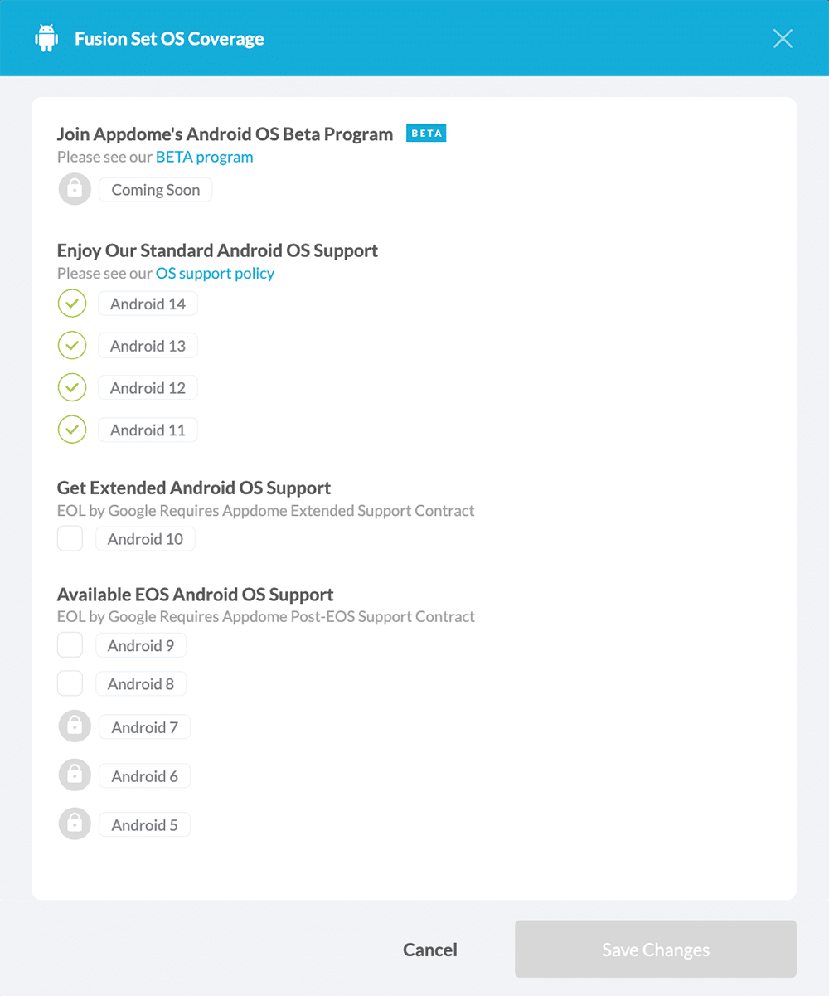The image size is (829, 996).
Task: Click the Cancel button
Action: tap(429, 949)
